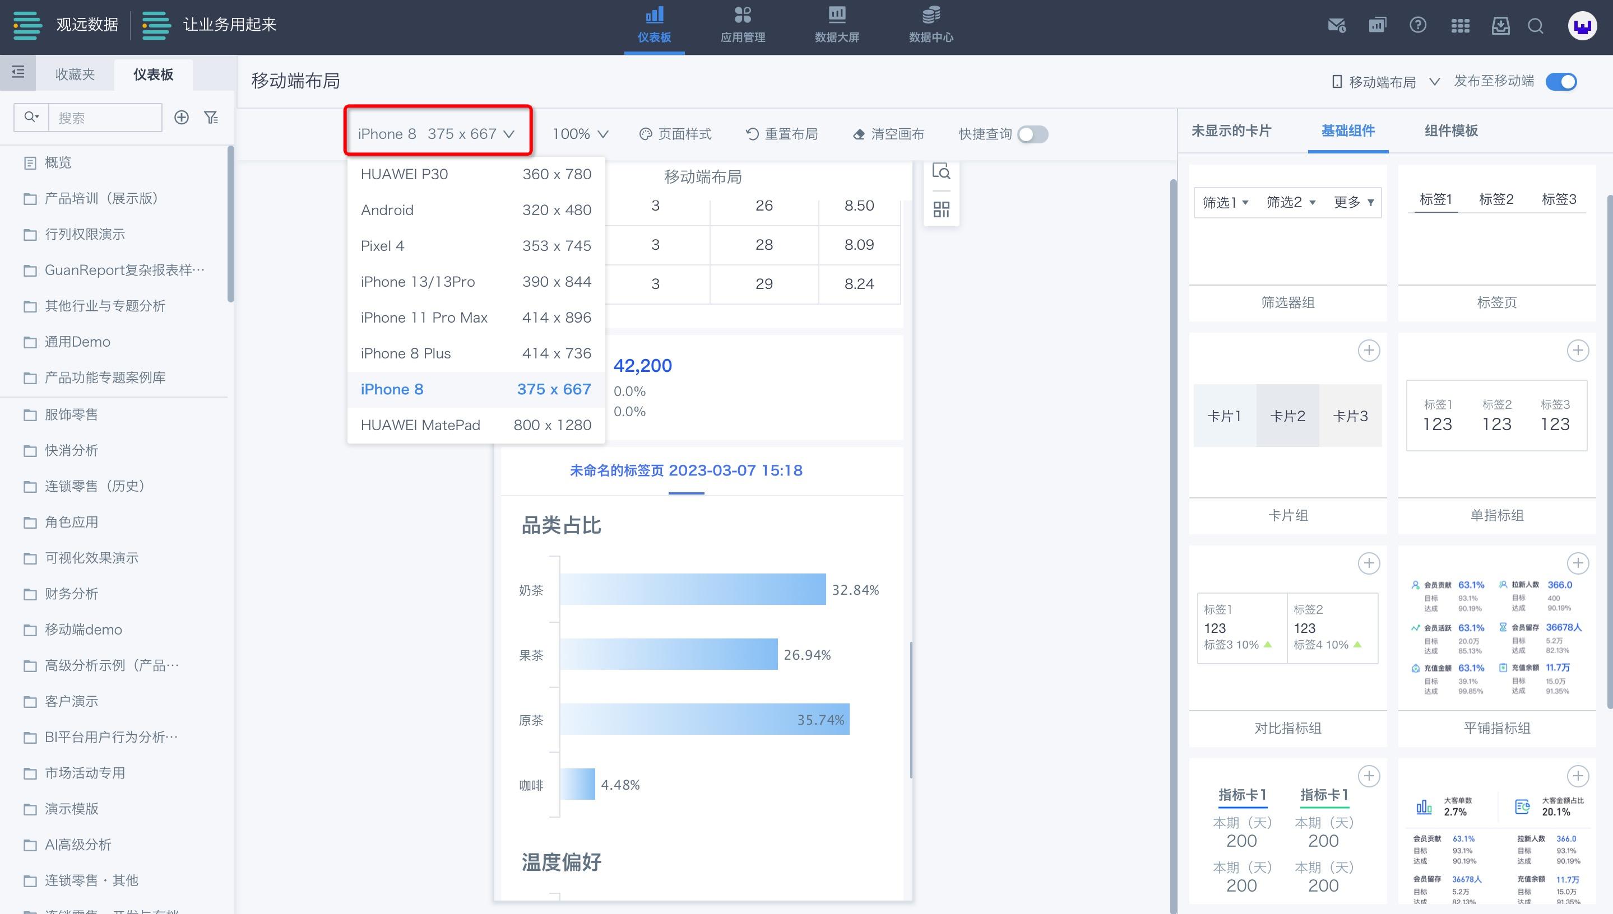Switch to 收藏夹 sidebar tab
The image size is (1613, 914).
pyautogui.click(x=75, y=74)
